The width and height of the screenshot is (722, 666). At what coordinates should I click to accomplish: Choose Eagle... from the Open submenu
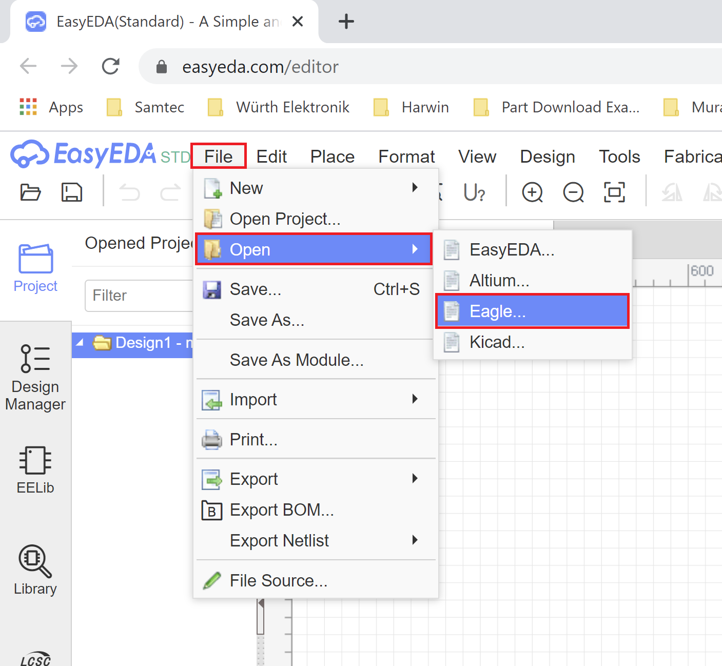(x=533, y=311)
